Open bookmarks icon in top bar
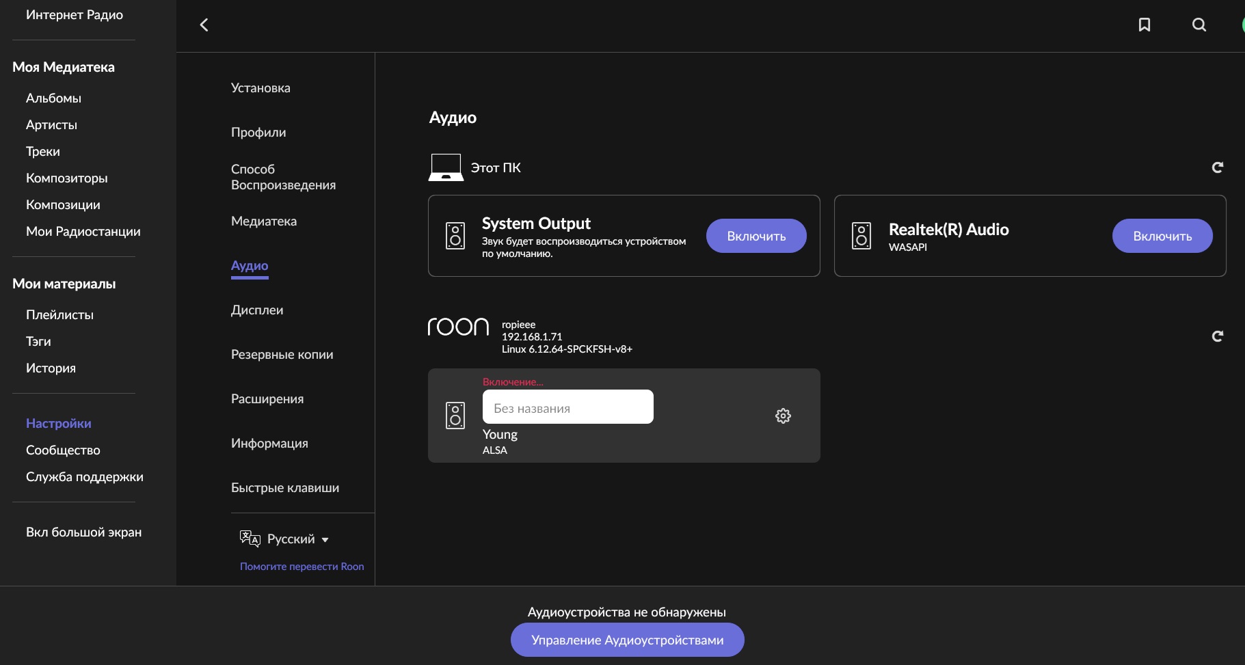This screenshot has height=665, width=1245. point(1144,25)
